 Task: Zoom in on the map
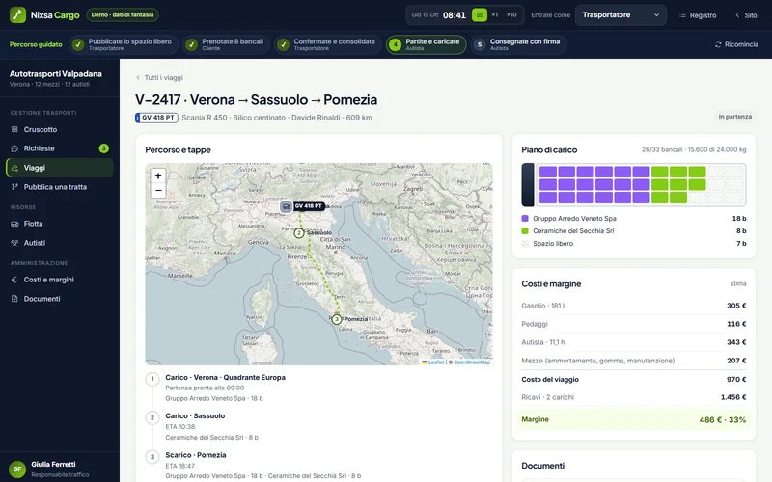158,175
